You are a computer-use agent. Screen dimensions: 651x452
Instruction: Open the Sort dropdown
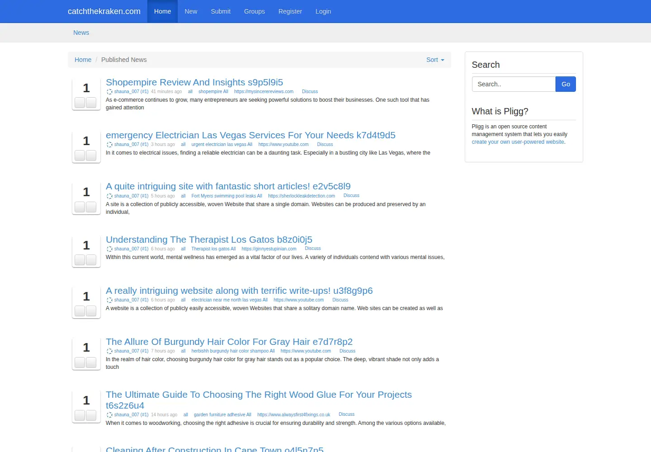[x=435, y=60]
